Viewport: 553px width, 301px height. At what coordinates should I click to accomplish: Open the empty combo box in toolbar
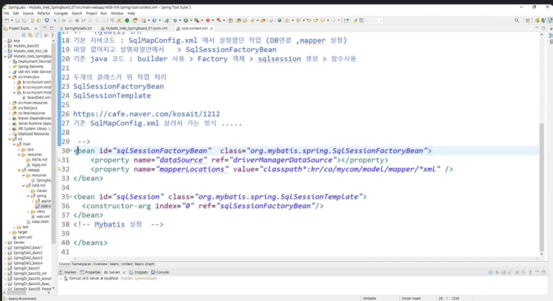374,20
